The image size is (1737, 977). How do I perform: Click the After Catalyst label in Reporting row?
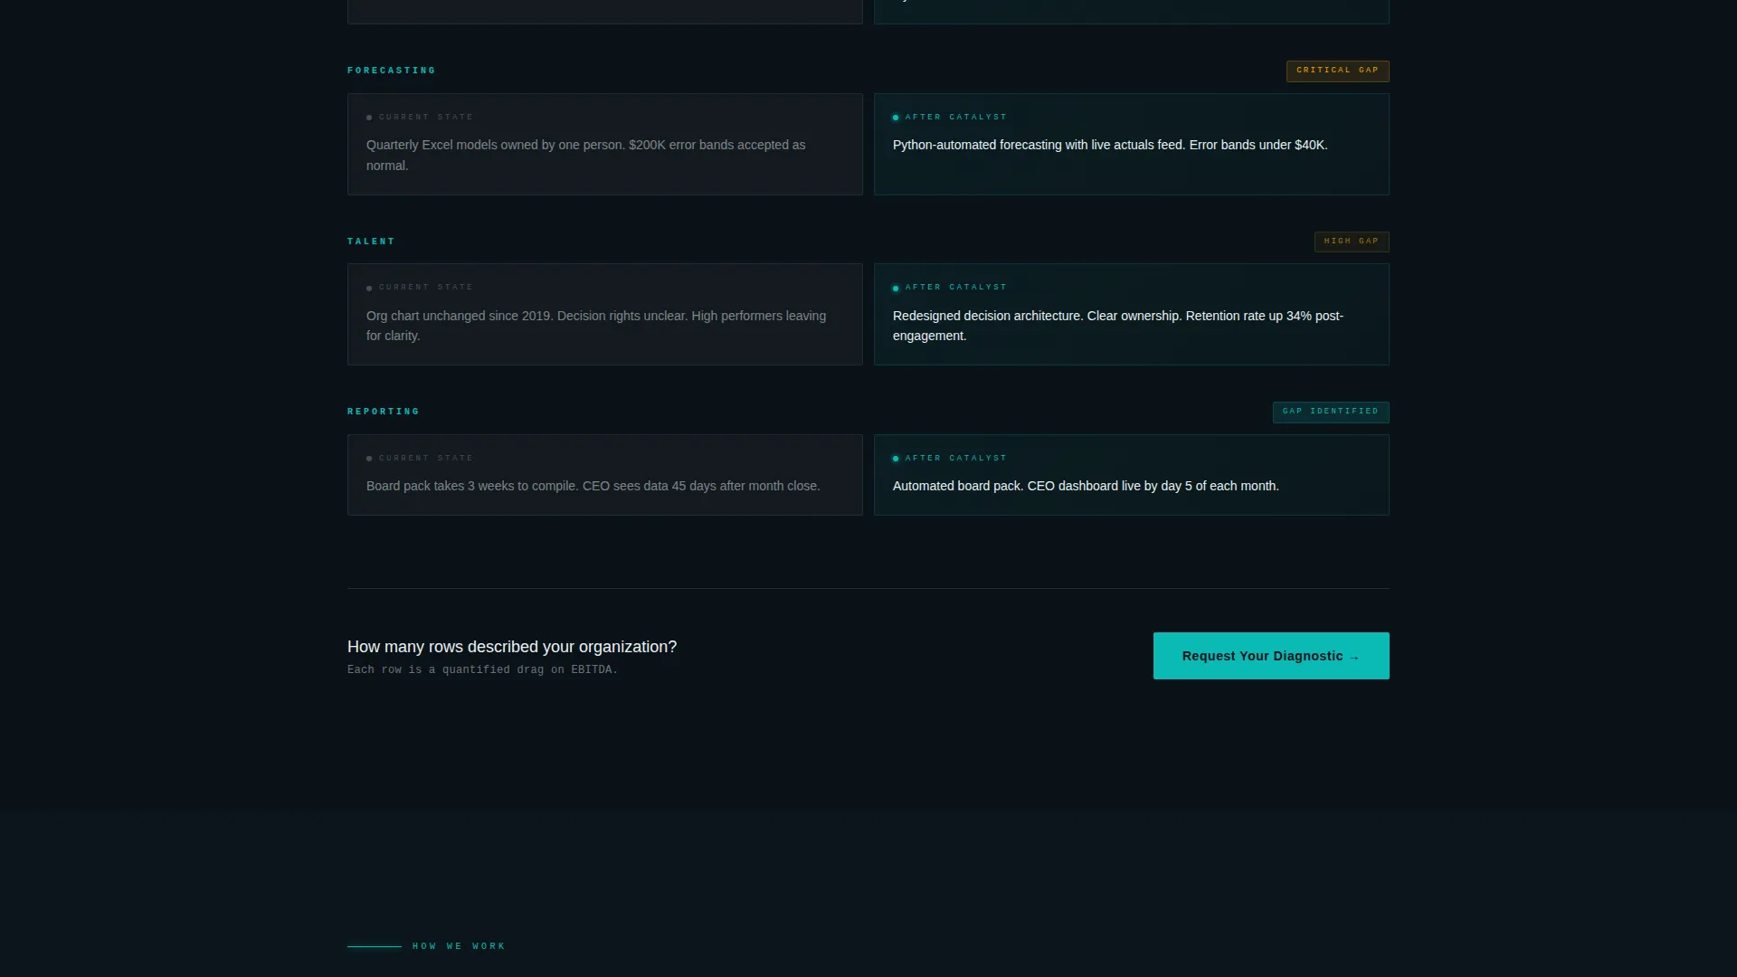click(x=956, y=458)
